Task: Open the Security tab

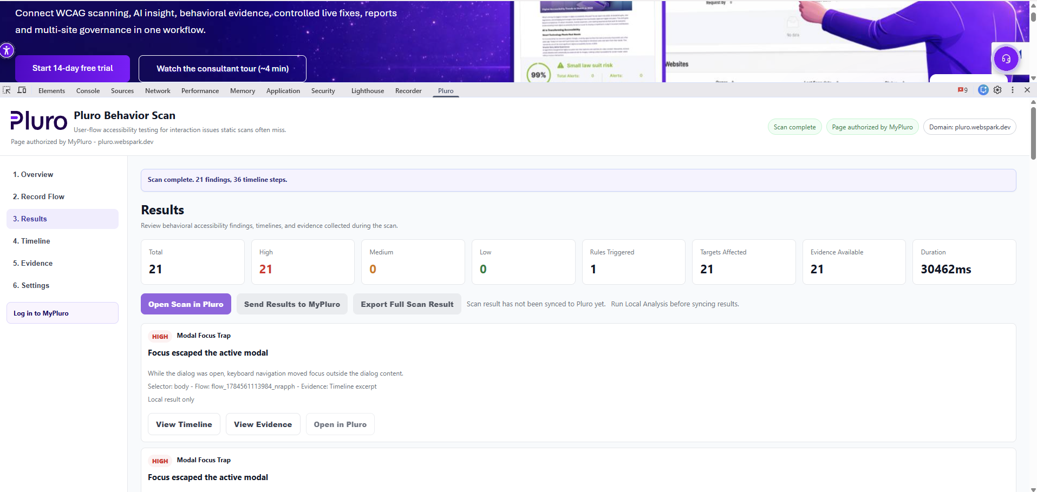Action: point(323,91)
